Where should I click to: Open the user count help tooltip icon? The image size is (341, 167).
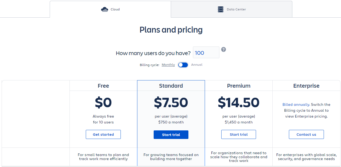[x=223, y=49]
